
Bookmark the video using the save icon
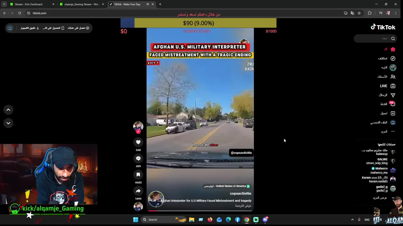[x=138, y=175]
